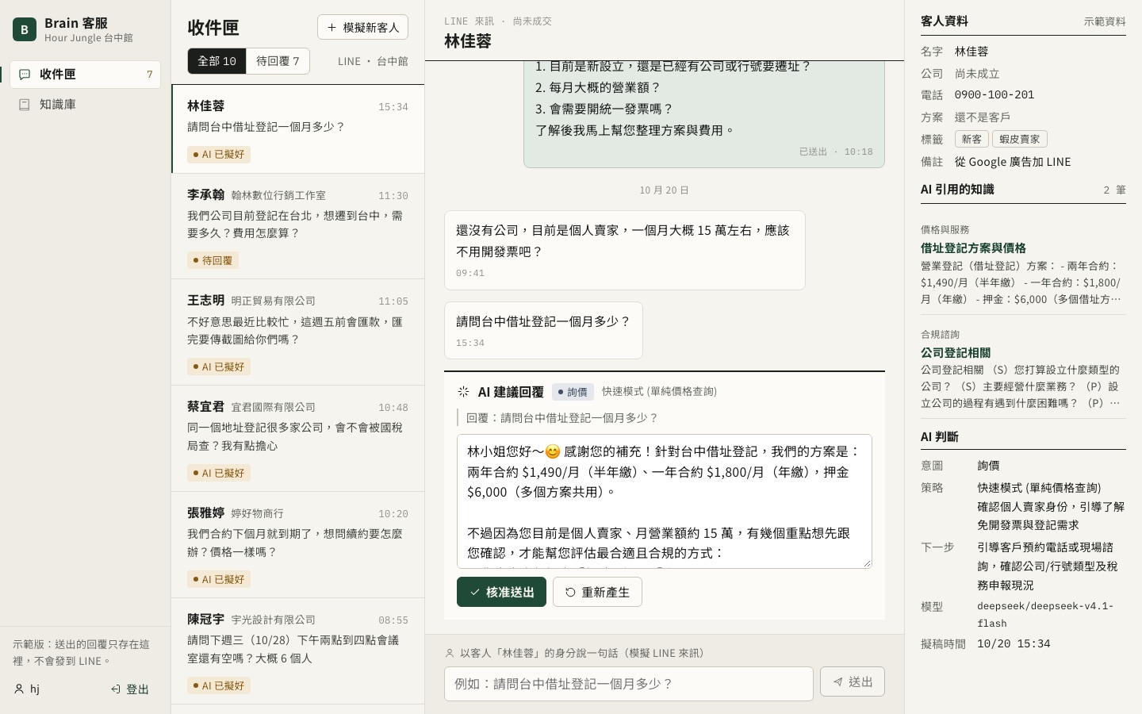The width and height of the screenshot is (1142, 714).
Task: Switch to the 待回覆 7 tab
Action: [x=278, y=61]
